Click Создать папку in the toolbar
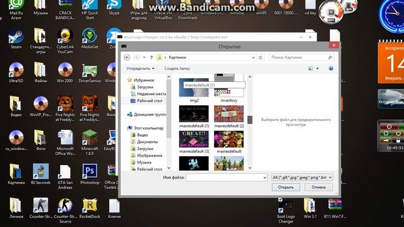Image resolution: width=404 pixels, height=227 pixels. click(177, 69)
